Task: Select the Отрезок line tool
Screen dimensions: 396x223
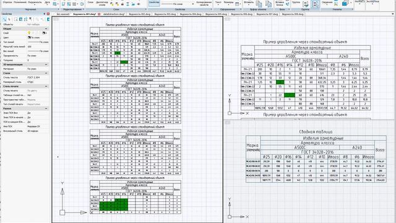Action: pos(7,2)
